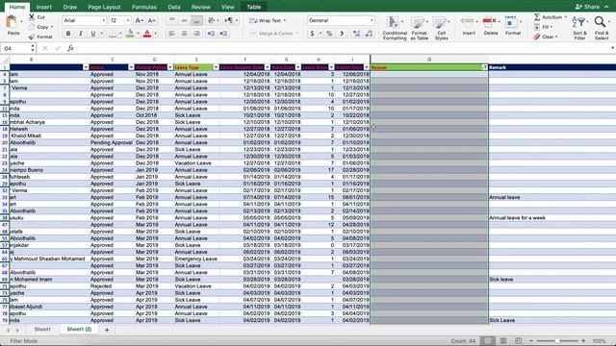The image size is (616, 346).
Task: Click the decrease indent icon
Action: [x=211, y=34]
